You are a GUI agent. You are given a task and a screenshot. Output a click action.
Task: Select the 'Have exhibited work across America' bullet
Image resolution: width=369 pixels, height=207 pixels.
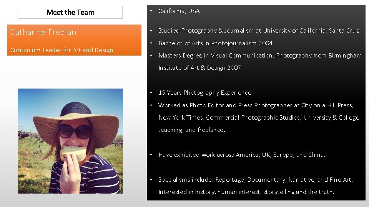[242, 155]
